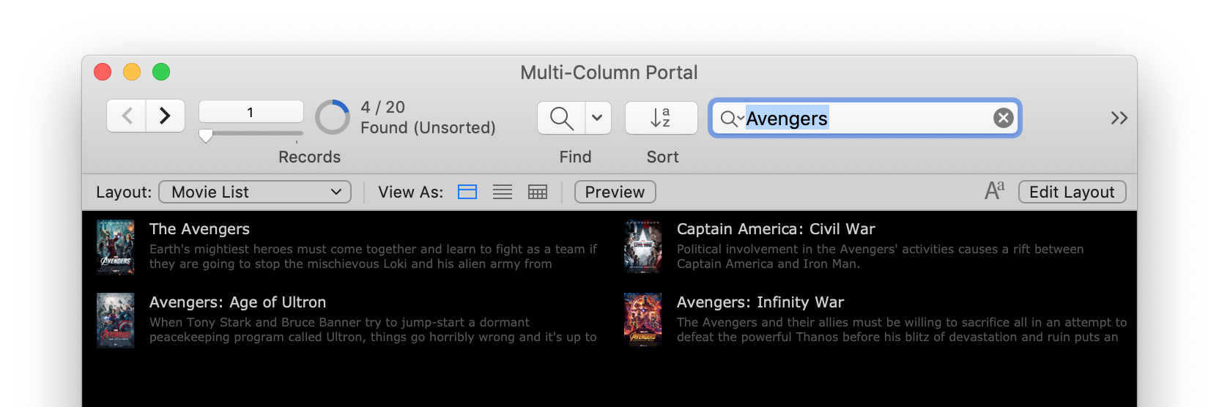Clear the Avengers search text
Viewport: 1219px width, 407px height.
pos(1003,118)
